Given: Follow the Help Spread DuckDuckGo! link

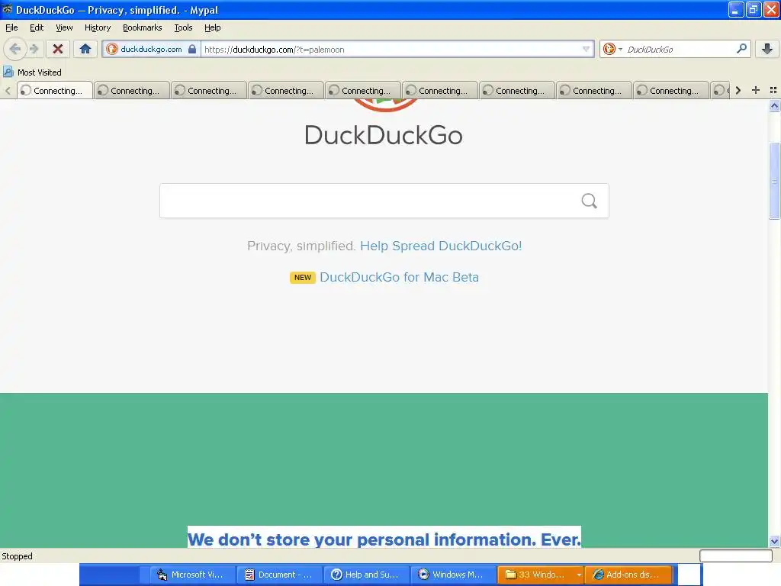Looking at the screenshot, I should (x=441, y=246).
